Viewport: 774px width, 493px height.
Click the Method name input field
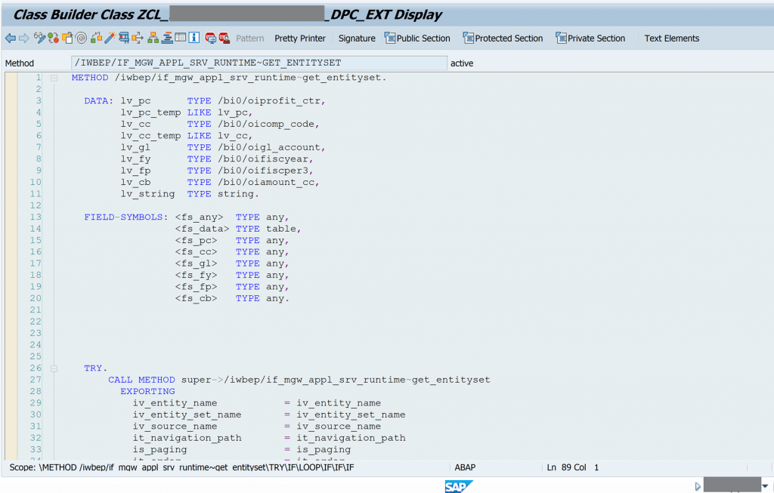(x=259, y=63)
